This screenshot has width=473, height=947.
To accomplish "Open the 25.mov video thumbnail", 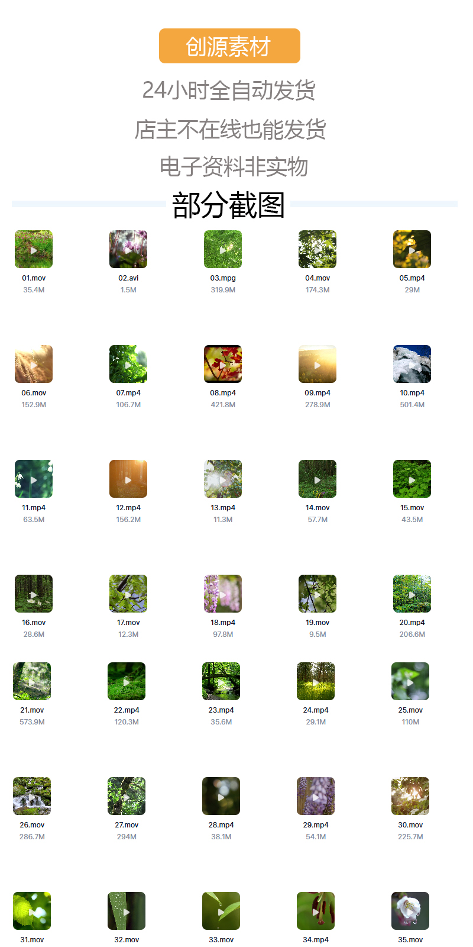I will point(410,681).
